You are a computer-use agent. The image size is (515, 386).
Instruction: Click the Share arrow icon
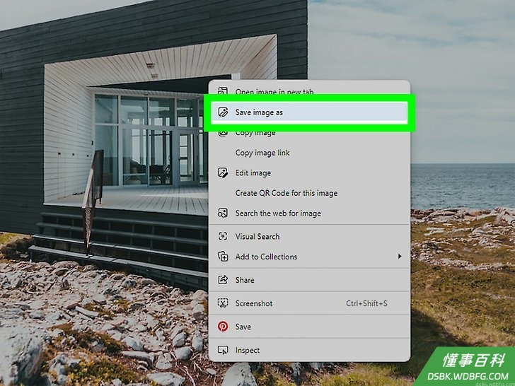(x=223, y=280)
